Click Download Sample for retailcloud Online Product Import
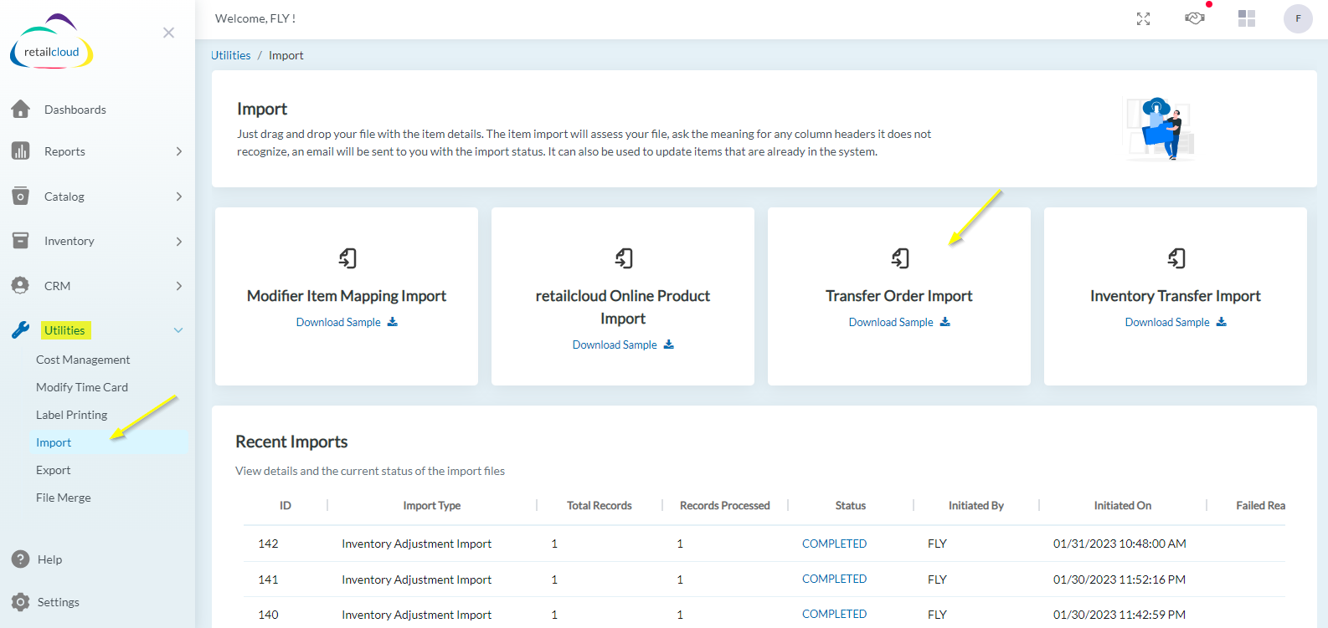The width and height of the screenshot is (1328, 628). click(615, 345)
